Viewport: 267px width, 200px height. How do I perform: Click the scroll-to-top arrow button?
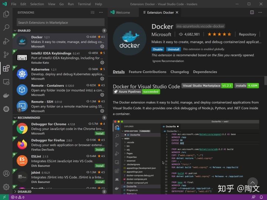pos(253,183)
